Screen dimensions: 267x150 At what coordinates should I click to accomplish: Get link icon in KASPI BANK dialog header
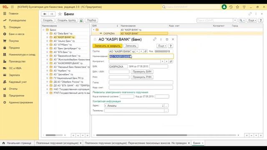click(x=155, y=39)
